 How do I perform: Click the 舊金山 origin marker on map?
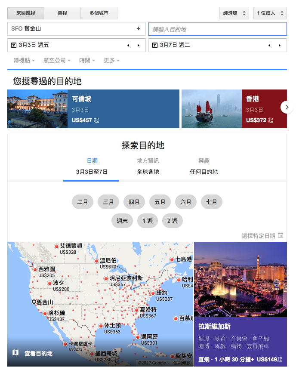pyautogui.click(x=34, y=302)
